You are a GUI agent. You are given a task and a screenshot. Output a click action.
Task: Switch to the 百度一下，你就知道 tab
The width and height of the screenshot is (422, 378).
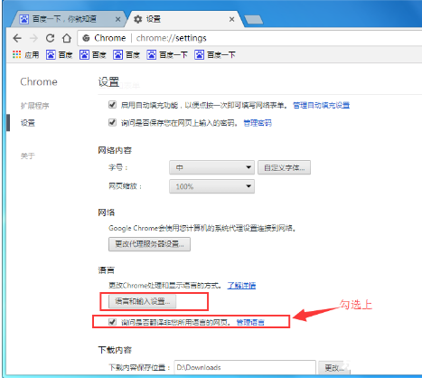pos(68,19)
